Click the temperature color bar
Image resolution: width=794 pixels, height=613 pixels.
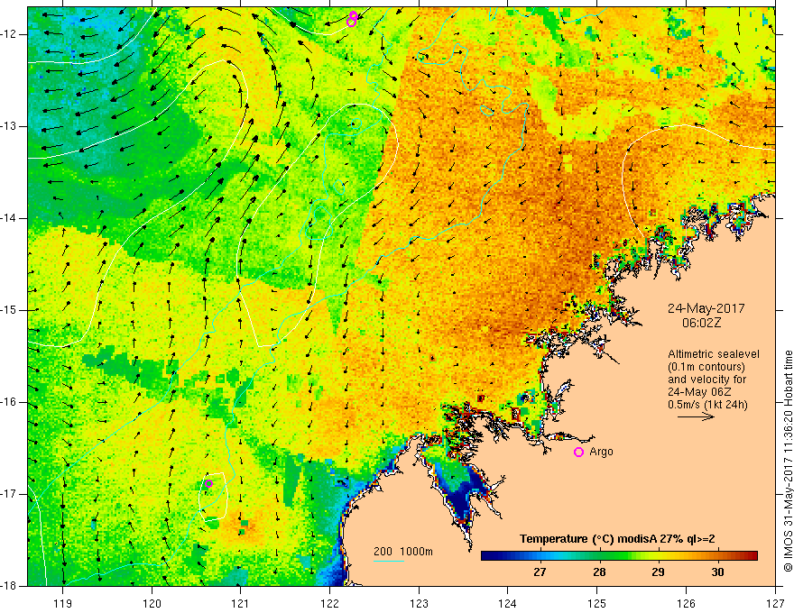coord(619,556)
